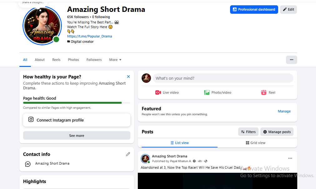Switch to List view

point(179,143)
